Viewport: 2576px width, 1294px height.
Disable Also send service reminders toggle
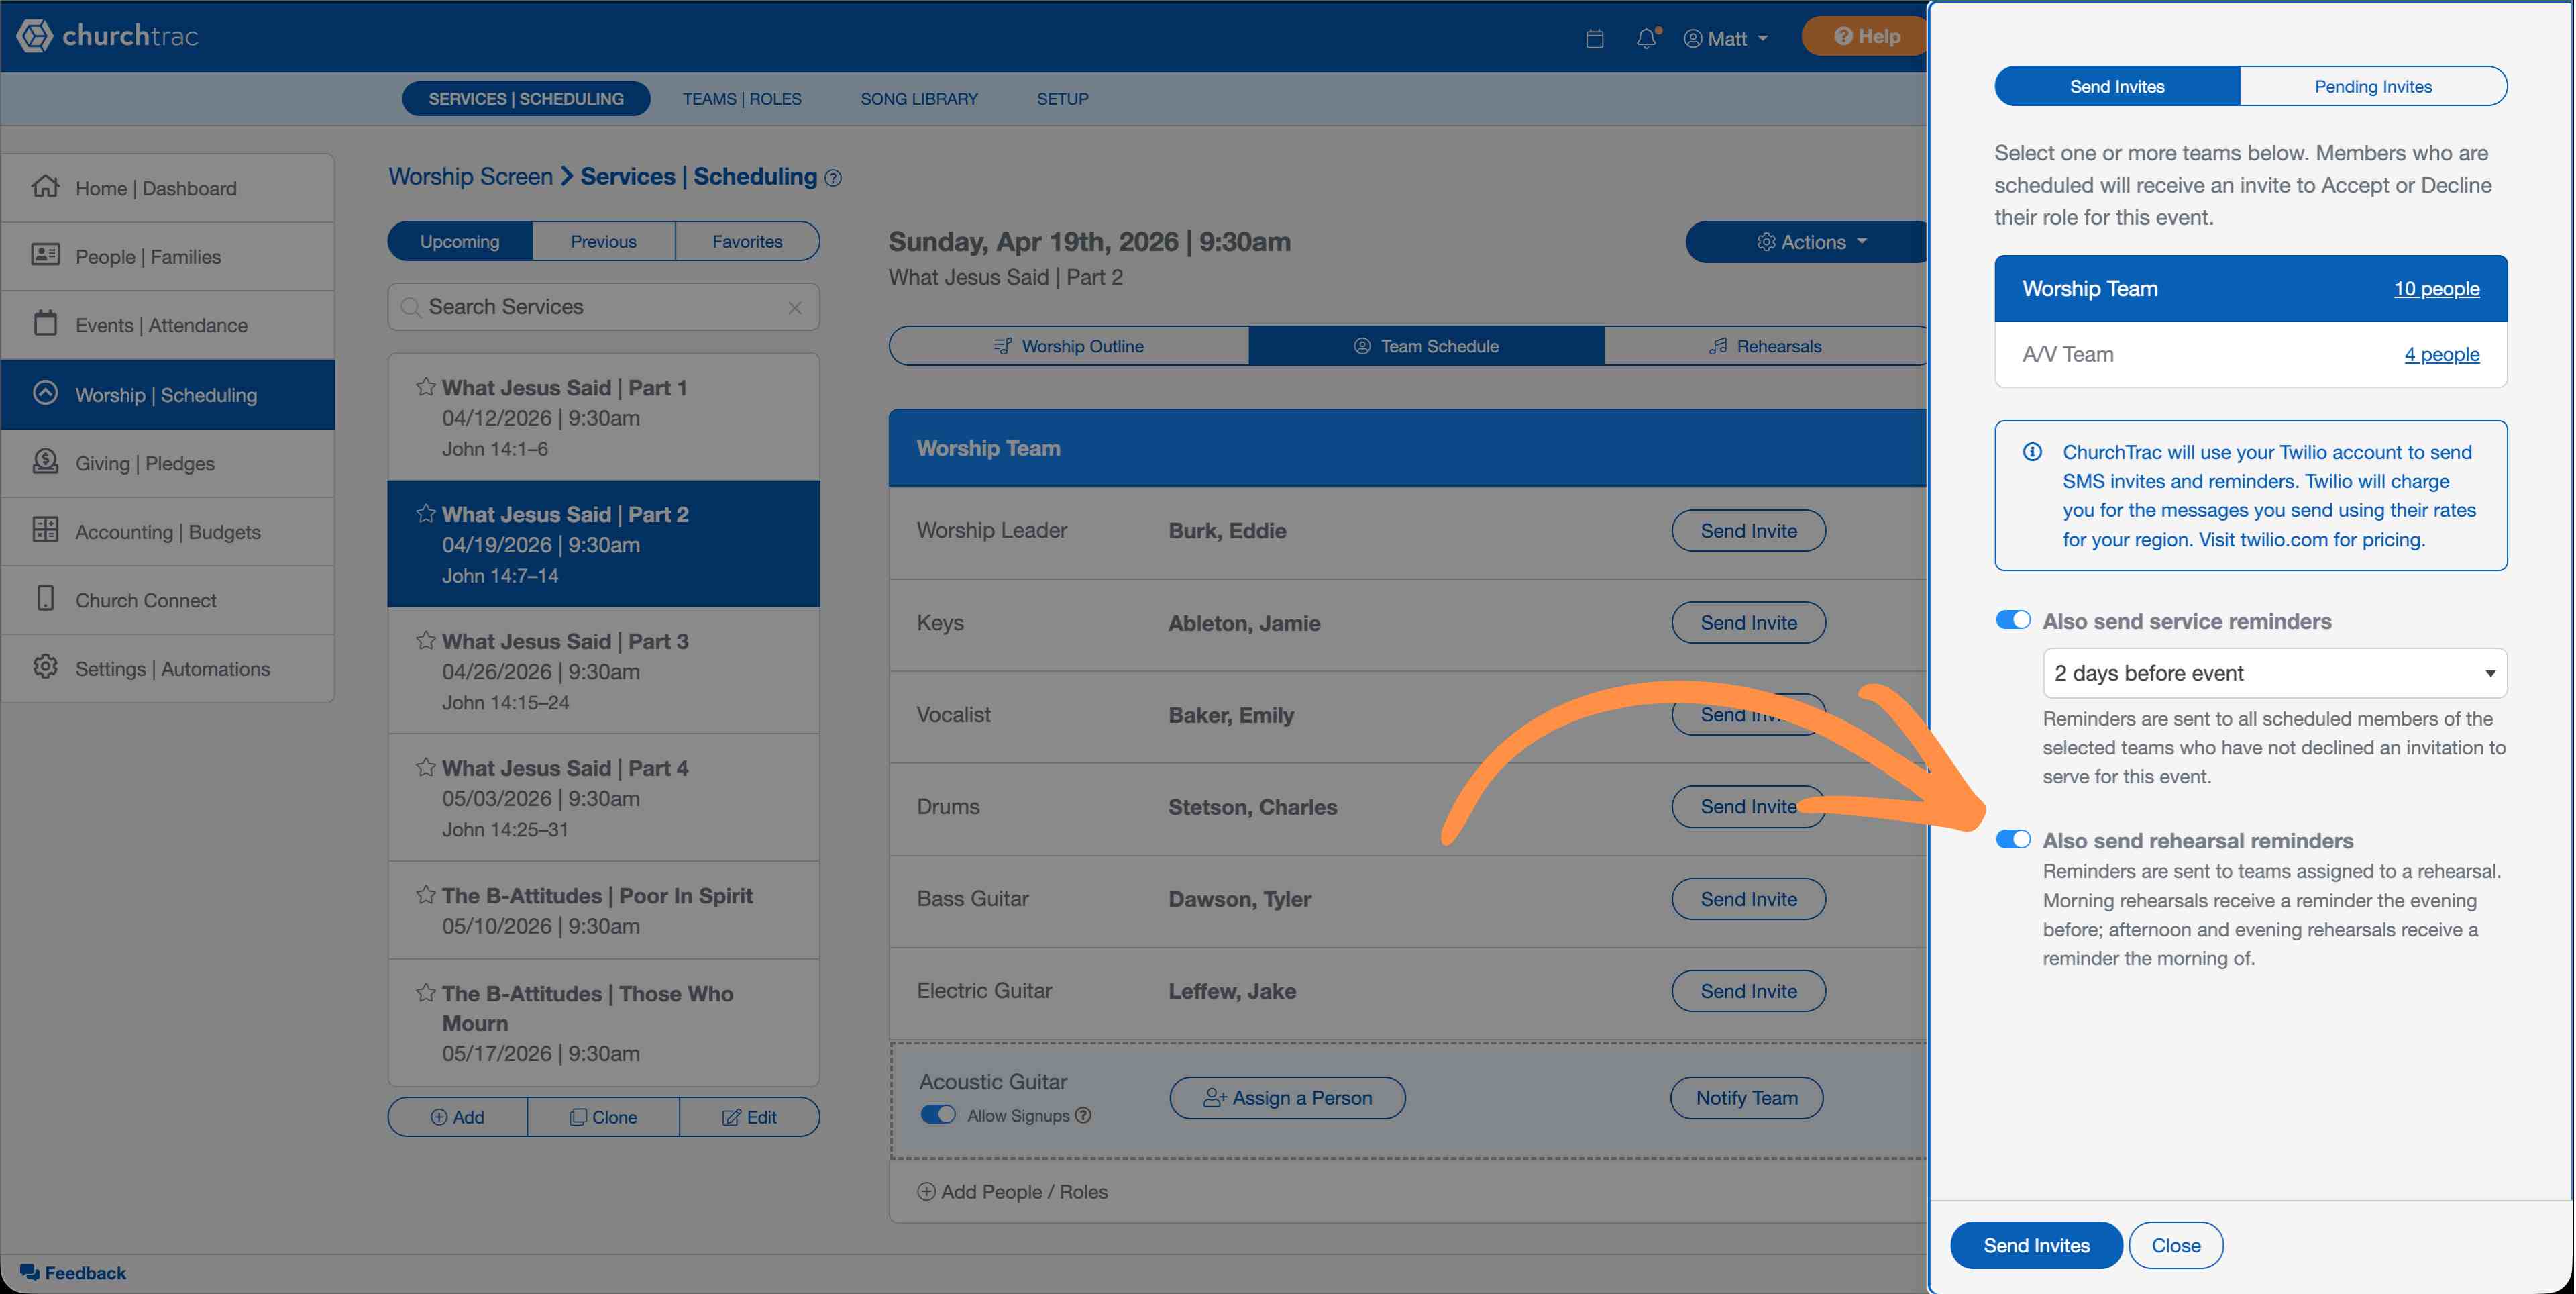point(2012,620)
